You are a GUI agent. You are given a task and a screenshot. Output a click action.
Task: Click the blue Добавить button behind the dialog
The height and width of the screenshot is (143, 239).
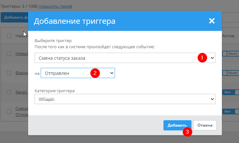coord(14,18)
